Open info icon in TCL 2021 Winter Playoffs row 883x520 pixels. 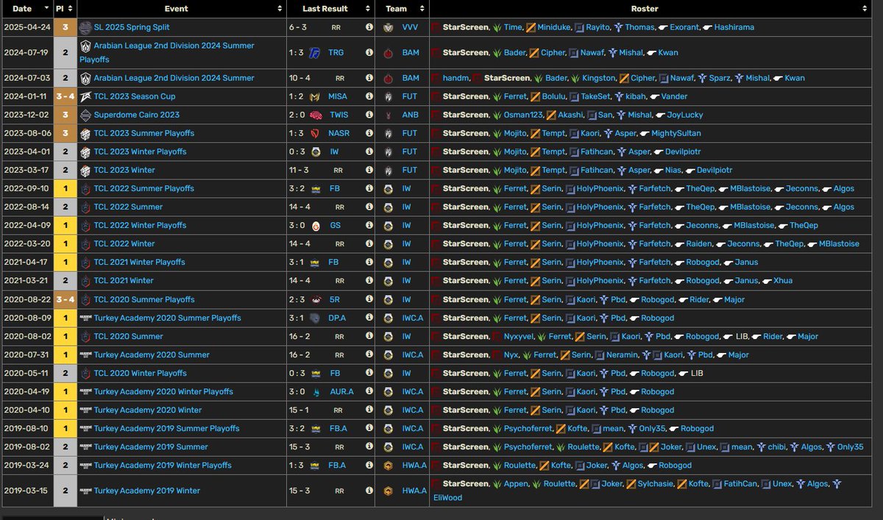369,263
